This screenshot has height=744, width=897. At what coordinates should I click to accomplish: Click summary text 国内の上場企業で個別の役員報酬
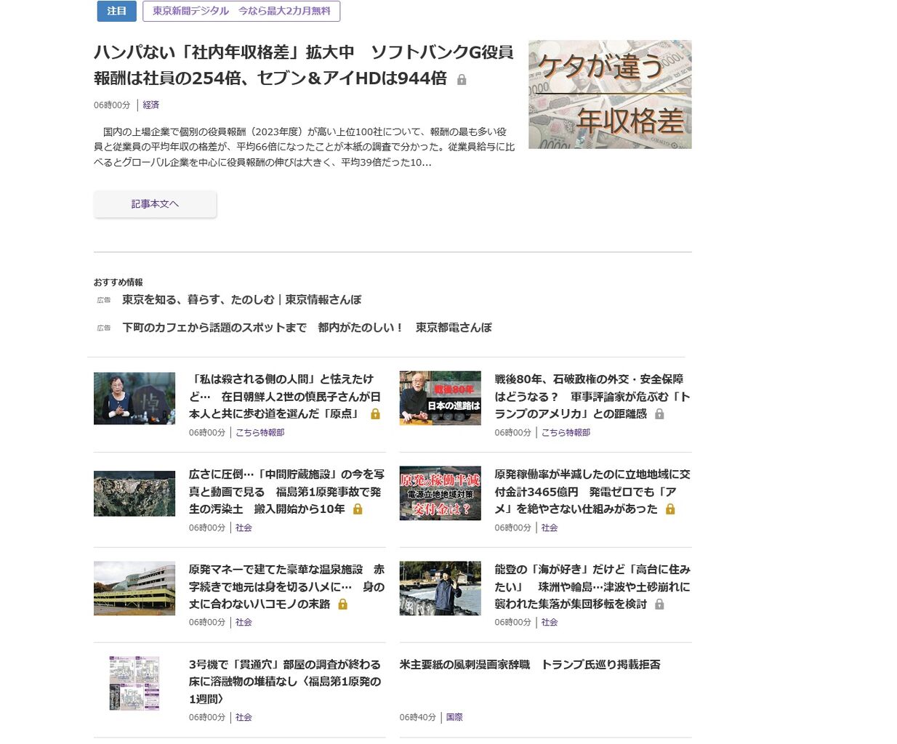(305, 147)
